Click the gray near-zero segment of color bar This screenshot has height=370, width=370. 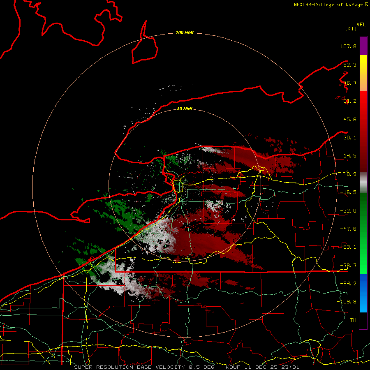[363, 183]
